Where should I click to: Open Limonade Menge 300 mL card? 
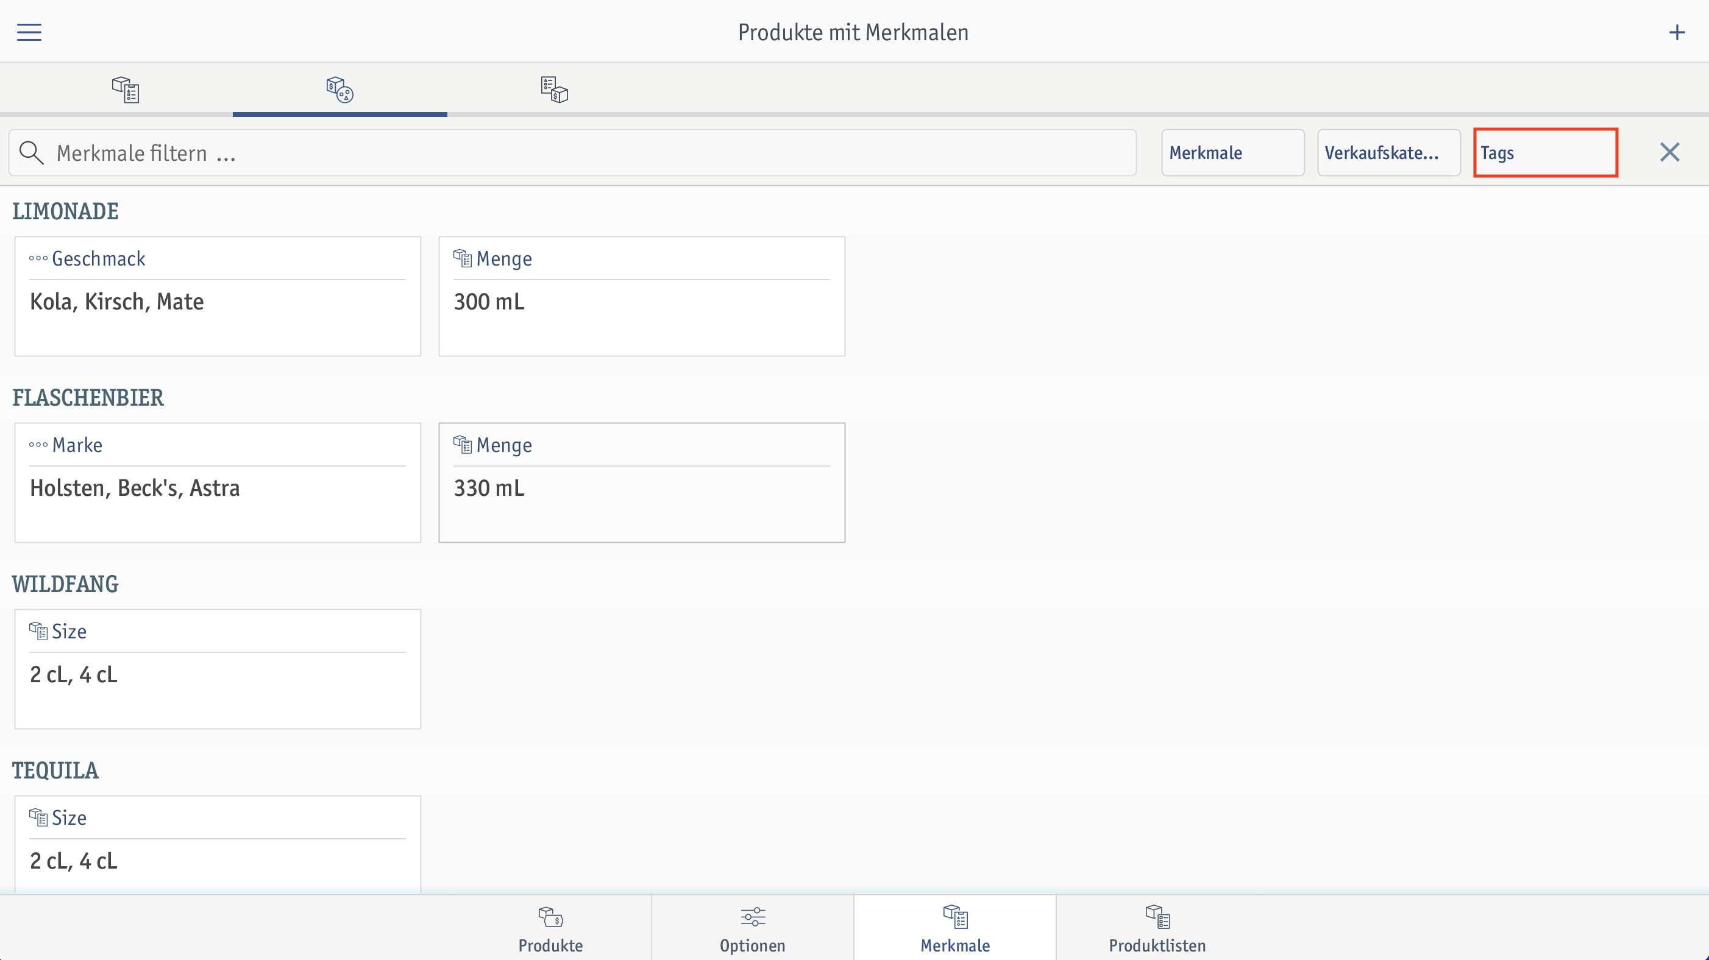coord(642,297)
